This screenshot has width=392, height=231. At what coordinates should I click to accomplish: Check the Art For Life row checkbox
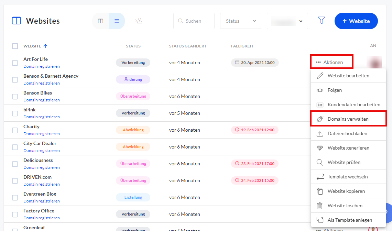pyautogui.click(x=15, y=63)
